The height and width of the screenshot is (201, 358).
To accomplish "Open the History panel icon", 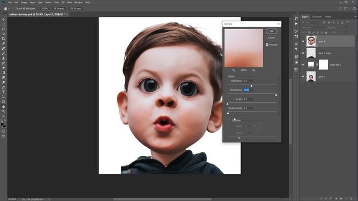I will pyautogui.click(x=296, y=18).
